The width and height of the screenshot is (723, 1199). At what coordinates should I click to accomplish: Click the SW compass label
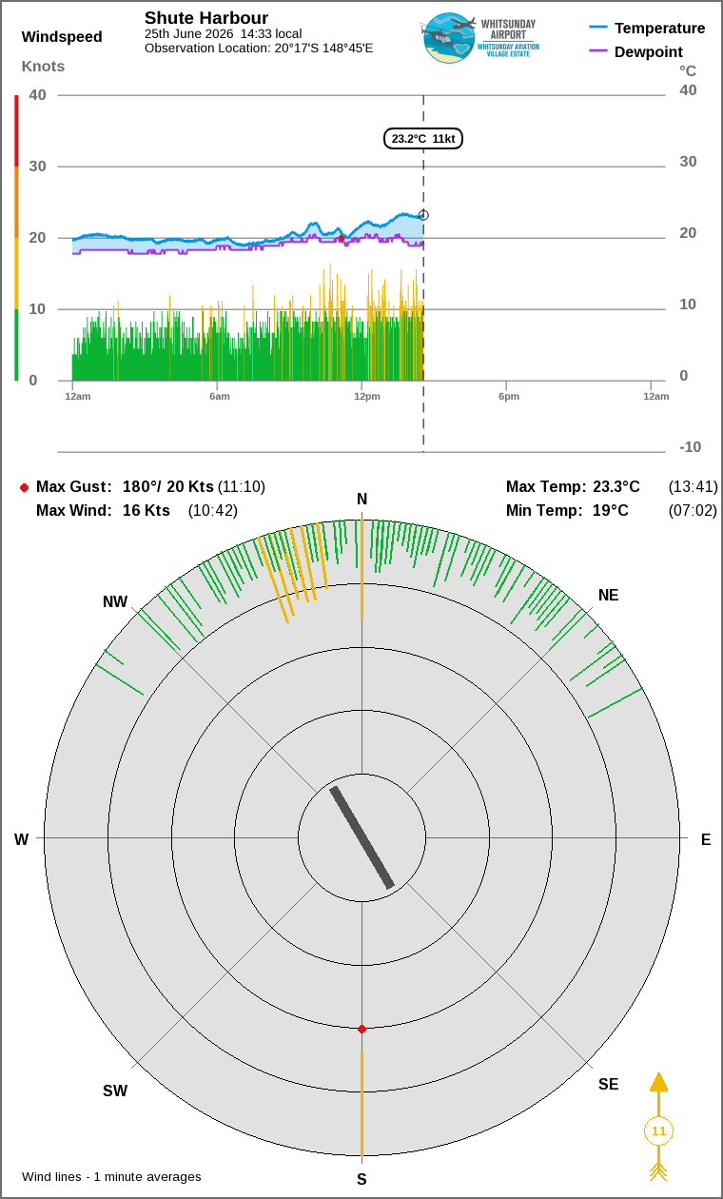click(x=115, y=1091)
